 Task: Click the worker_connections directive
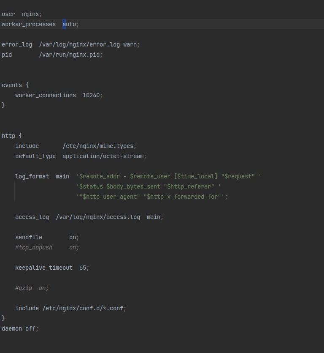(x=46, y=96)
